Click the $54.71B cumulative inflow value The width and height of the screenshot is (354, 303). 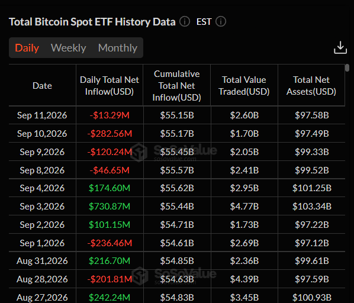(177, 225)
